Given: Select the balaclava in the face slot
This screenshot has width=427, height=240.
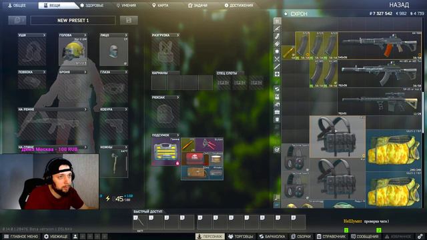Looking at the screenshot, I should (113, 51).
